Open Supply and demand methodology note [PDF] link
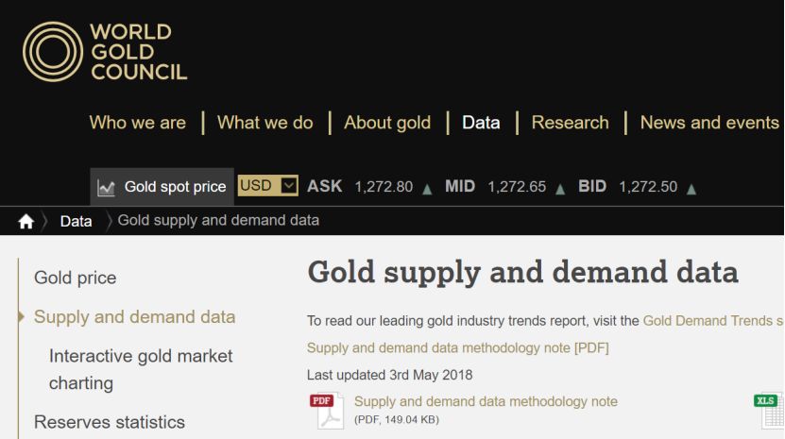The image size is (785, 439). tap(458, 348)
